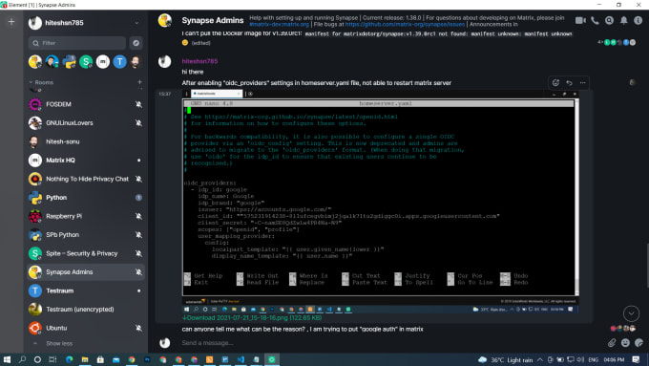Open the green S favourite avatar
649x366 pixels.
86,62
